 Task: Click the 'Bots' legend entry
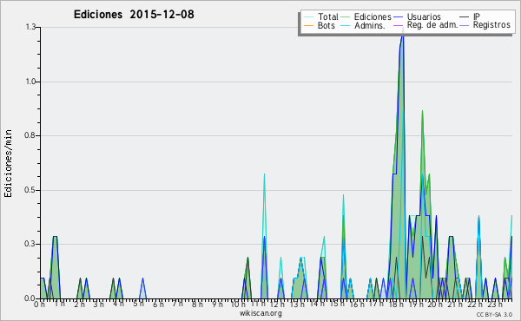click(326, 25)
